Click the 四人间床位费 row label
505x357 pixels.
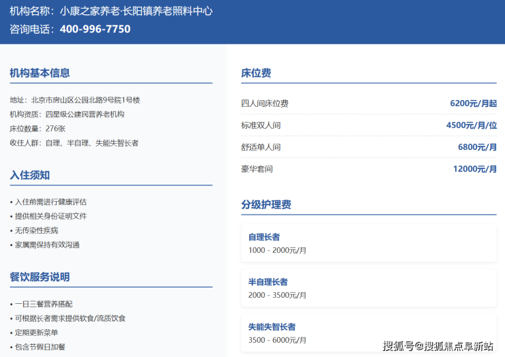pyautogui.click(x=265, y=104)
